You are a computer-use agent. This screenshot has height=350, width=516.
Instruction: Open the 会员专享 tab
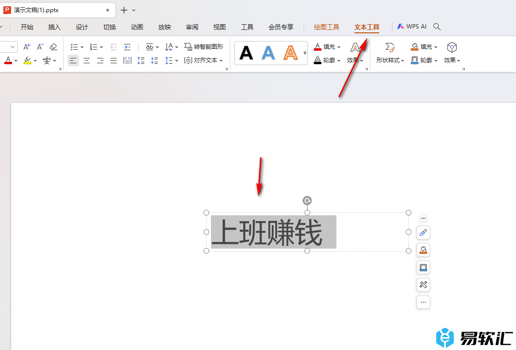pos(281,27)
